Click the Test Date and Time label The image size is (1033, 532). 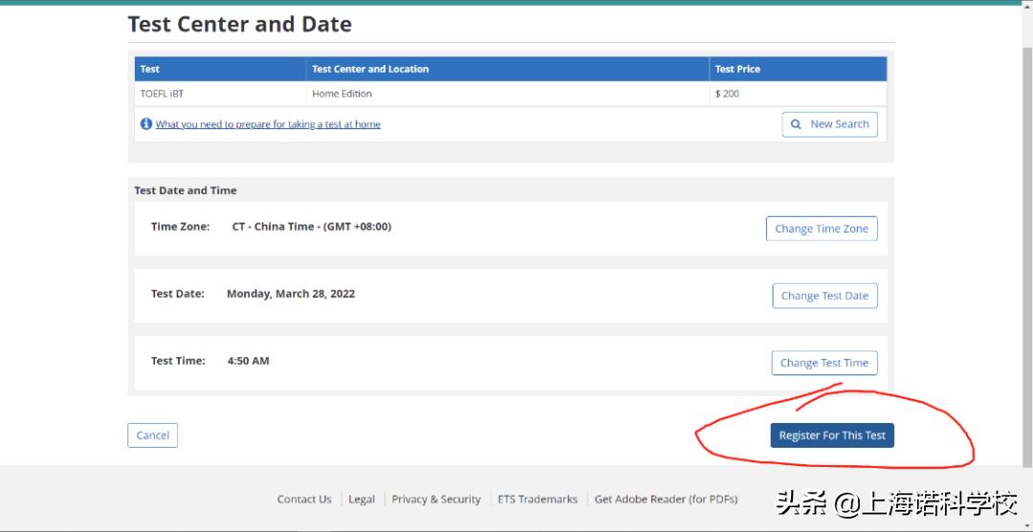click(186, 191)
